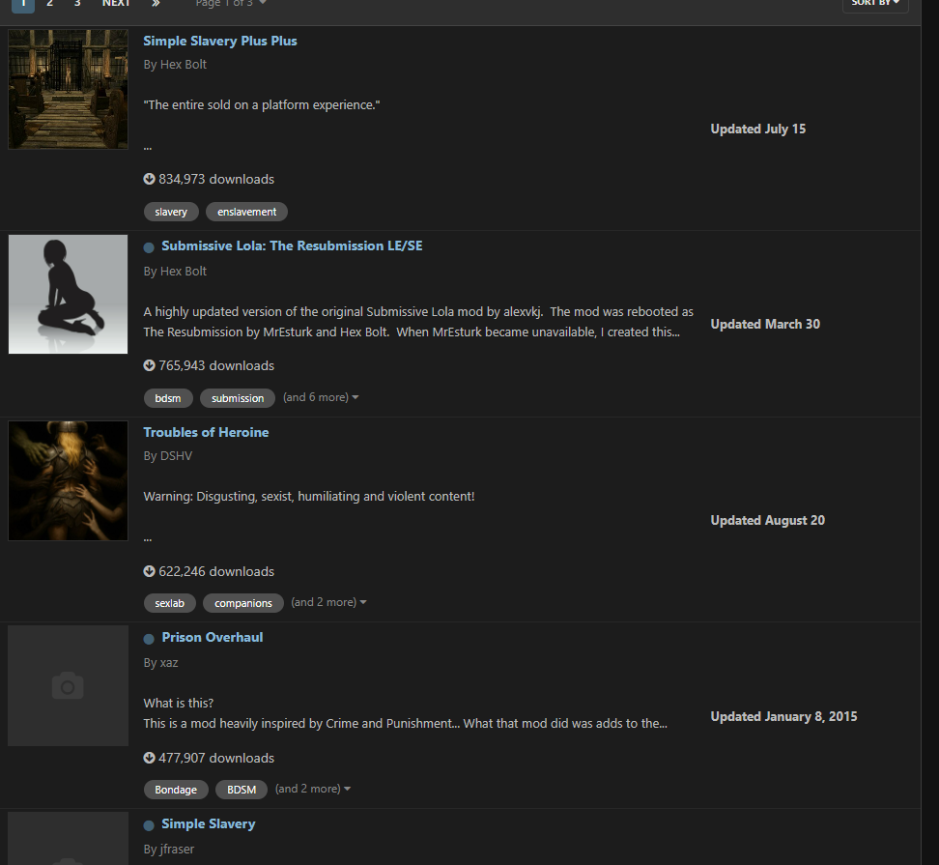Select the BDSM tag under Prison Overhaul
The image size is (939, 865).
pyautogui.click(x=242, y=790)
